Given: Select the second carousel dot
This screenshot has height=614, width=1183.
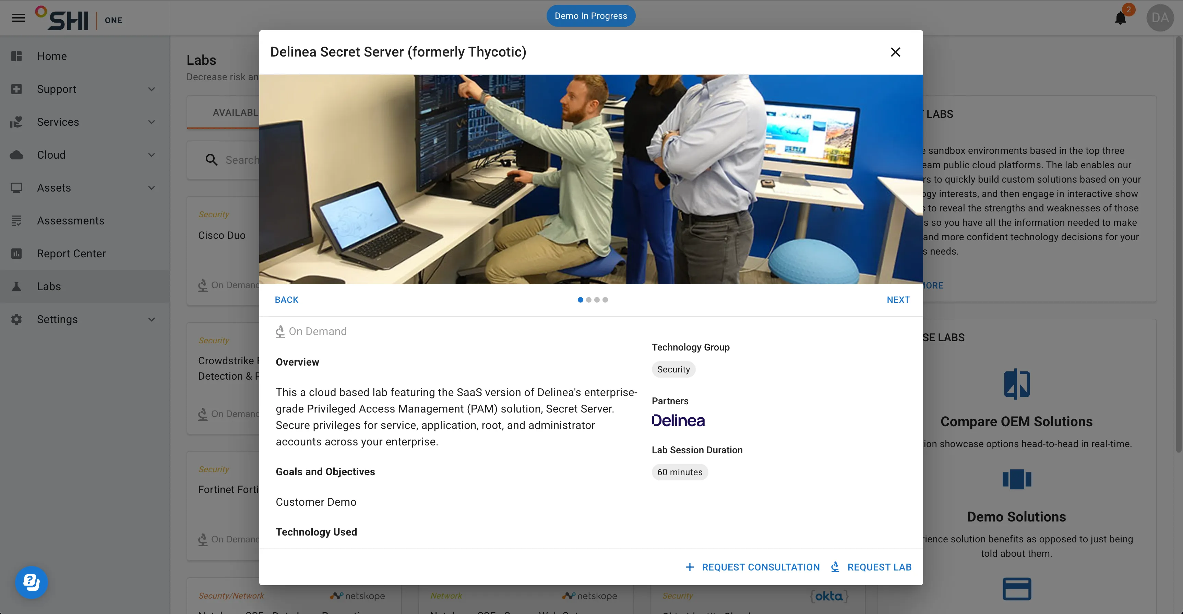Looking at the screenshot, I should pos(589,300).
